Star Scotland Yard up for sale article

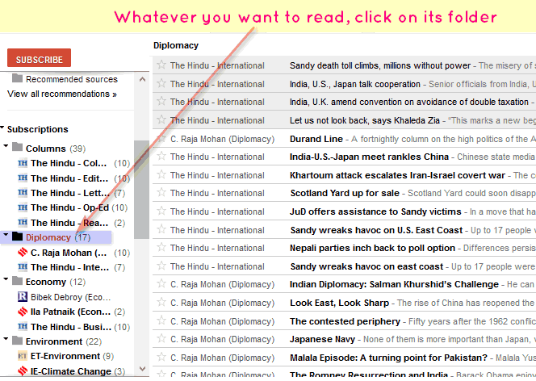point(161,192)
